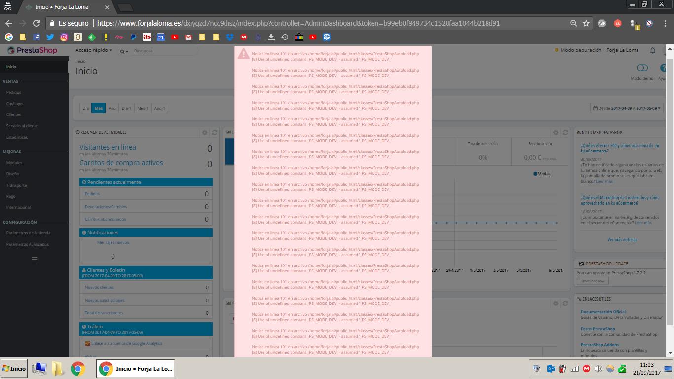Open the PayPal bookmark
The height and width of the screenshot is (379, 674).
point(133,37)
